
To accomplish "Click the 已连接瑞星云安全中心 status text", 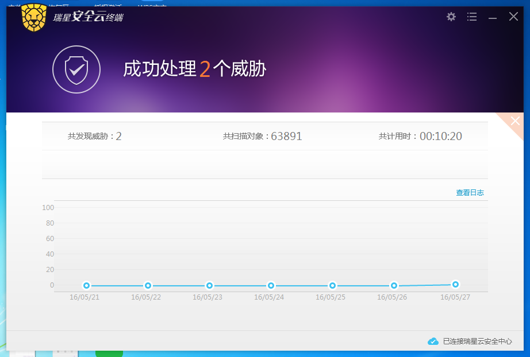I will click(x=477, y=342).
